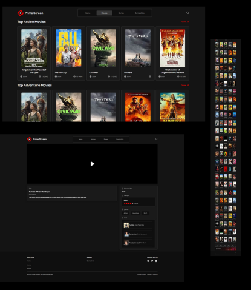Click the icon beside the Cast label
Screen dimensions: 251x290
point(123,218)
